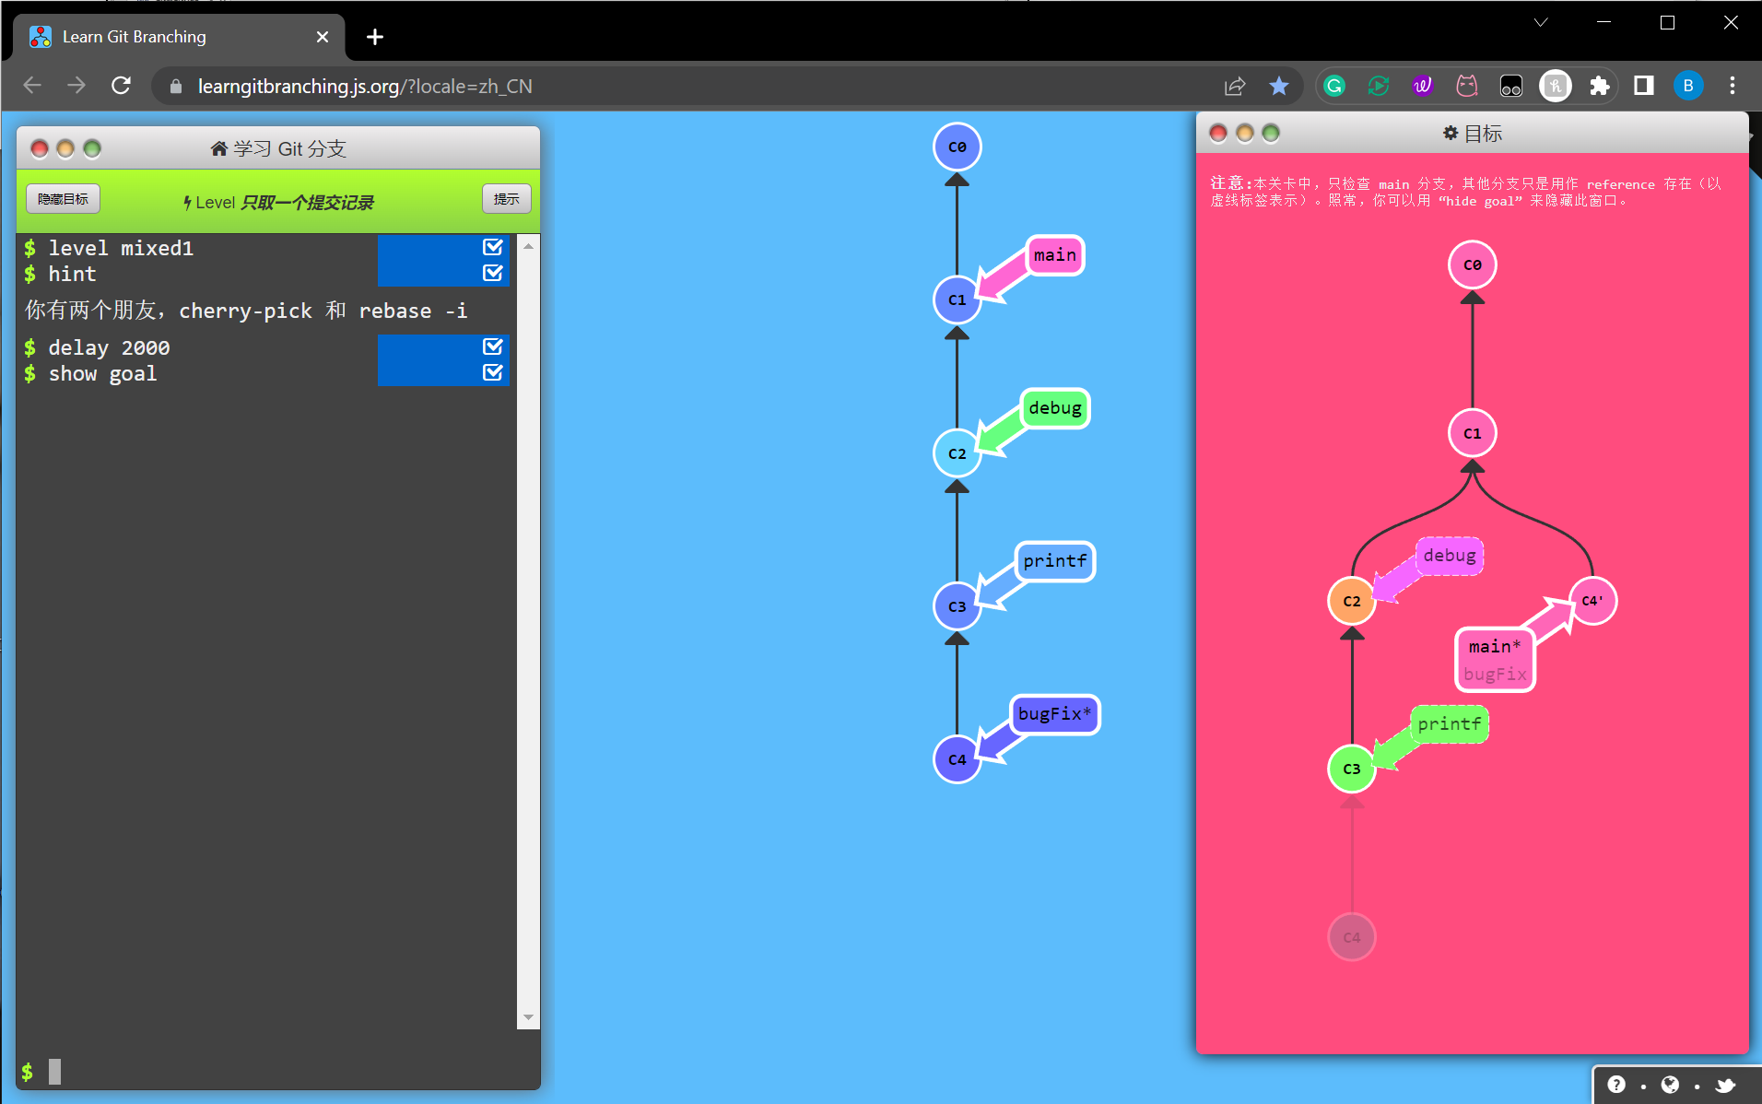Image resolution: width=1762 pixels, height=1104 pixels.
Task: Click terminal scrollbar down arrow
Action: tap(528, 1017)
